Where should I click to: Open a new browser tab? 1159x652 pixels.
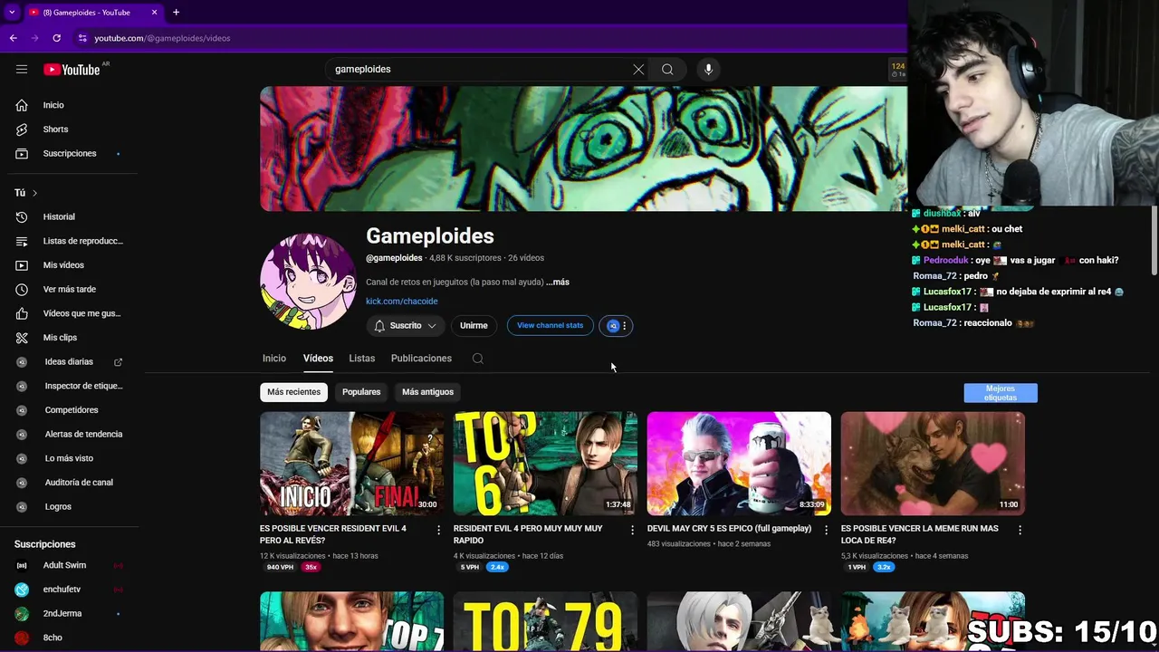coord(176,12)
